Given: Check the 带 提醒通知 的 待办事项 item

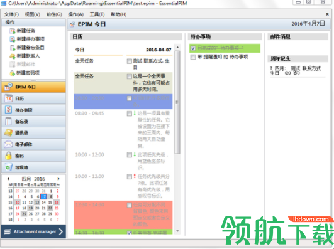Looking at the screenshot, I should [193, 57].
